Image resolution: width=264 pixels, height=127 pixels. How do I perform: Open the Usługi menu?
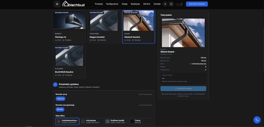125,4
